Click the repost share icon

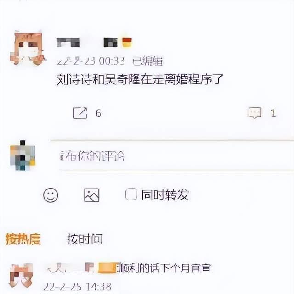80,113
